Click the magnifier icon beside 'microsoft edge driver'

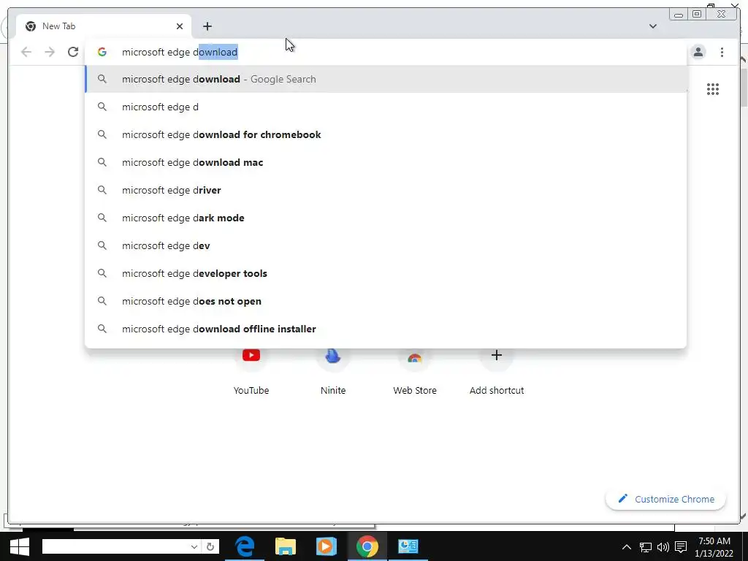(x=102, y=190)
